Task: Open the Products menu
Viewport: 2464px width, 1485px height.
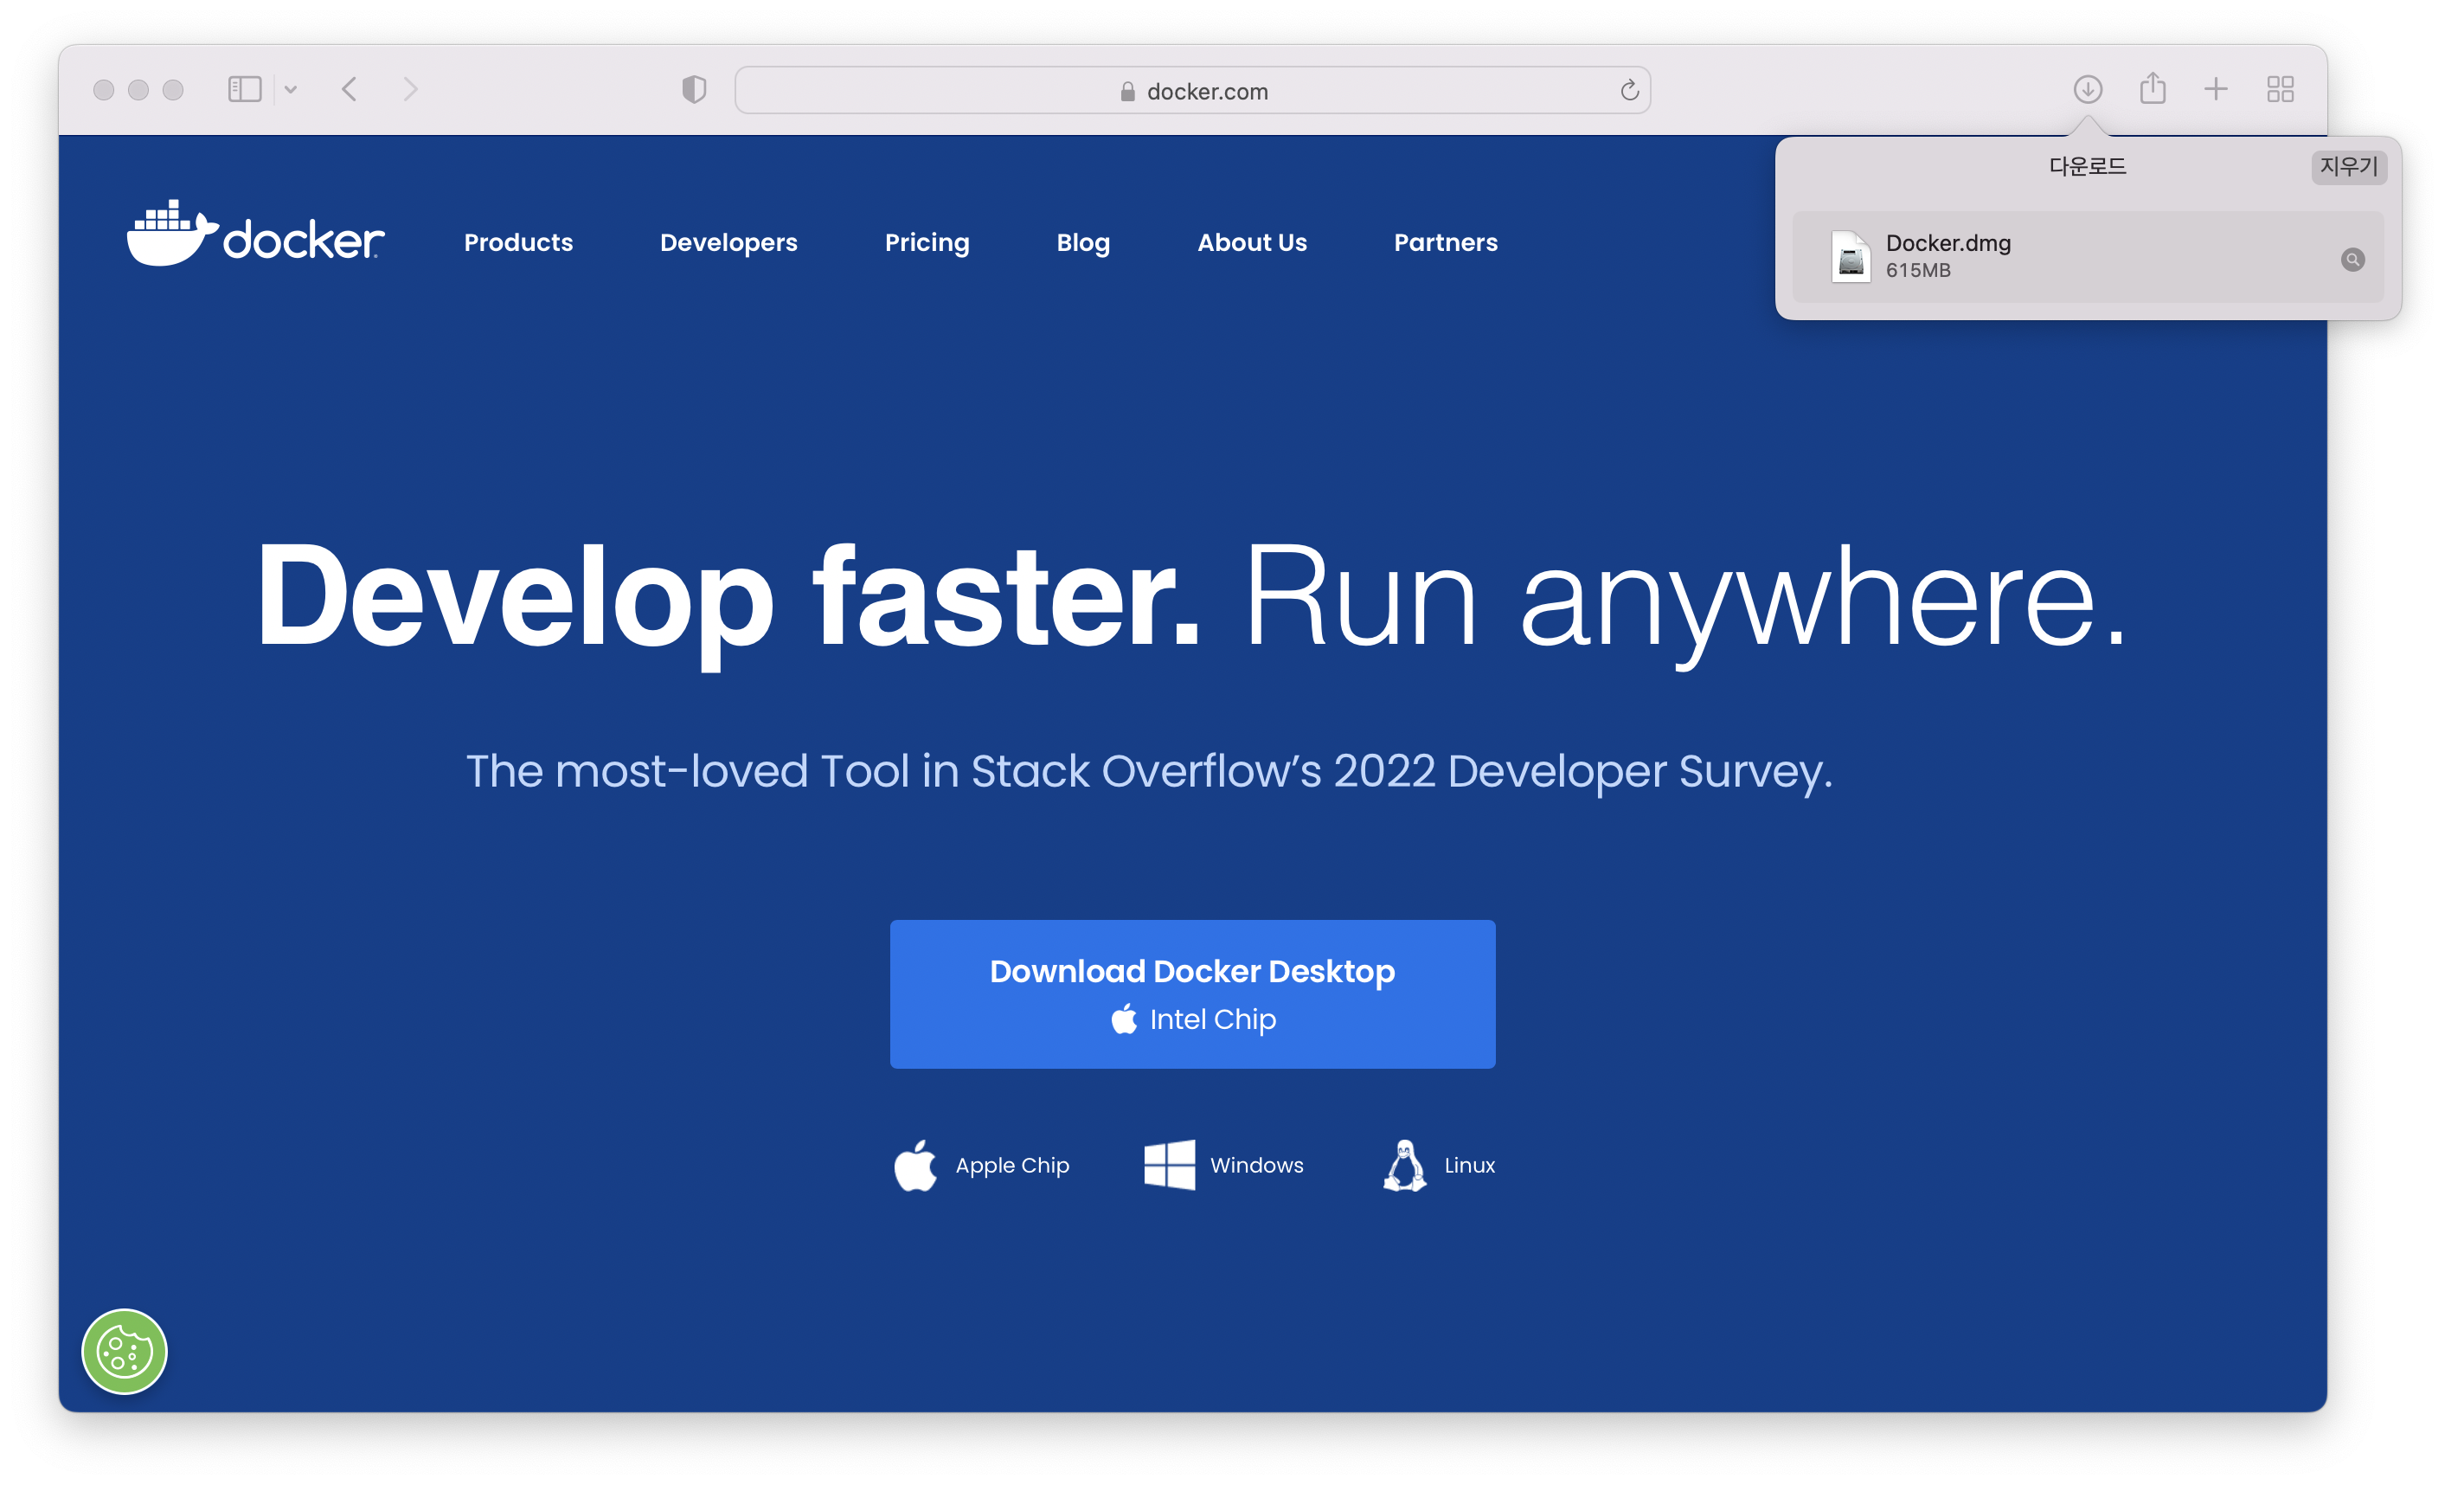Action: point(518,242)
